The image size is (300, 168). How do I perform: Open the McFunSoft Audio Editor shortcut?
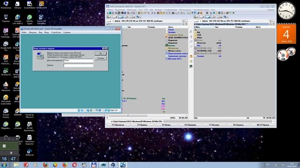(x=6, y=100)
